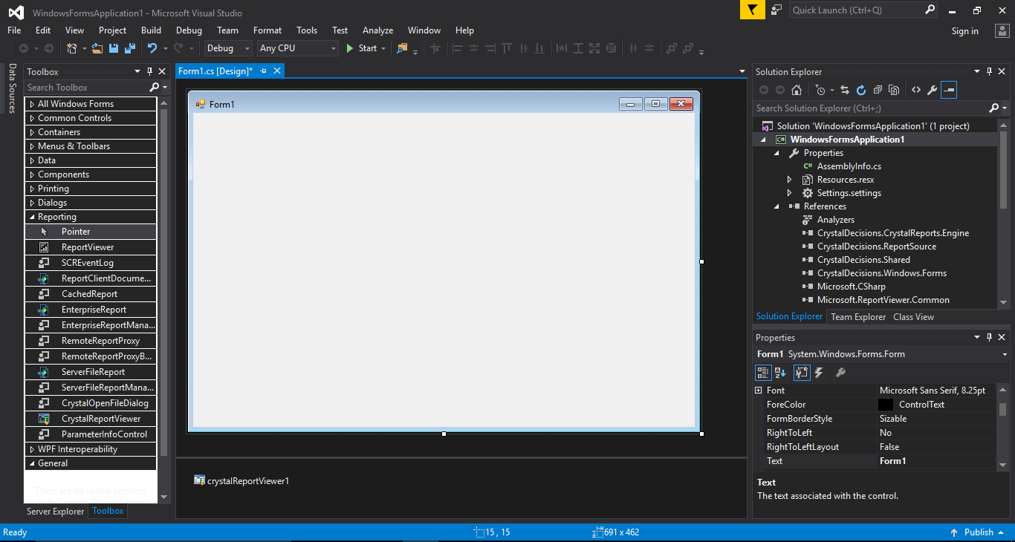Refresh the Solution Explorer
The image size is (1015, 542).
tap(861, 90)
